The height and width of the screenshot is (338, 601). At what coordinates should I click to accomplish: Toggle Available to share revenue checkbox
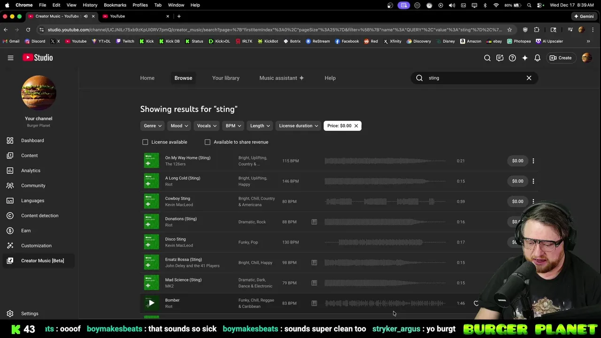(208, 142)
